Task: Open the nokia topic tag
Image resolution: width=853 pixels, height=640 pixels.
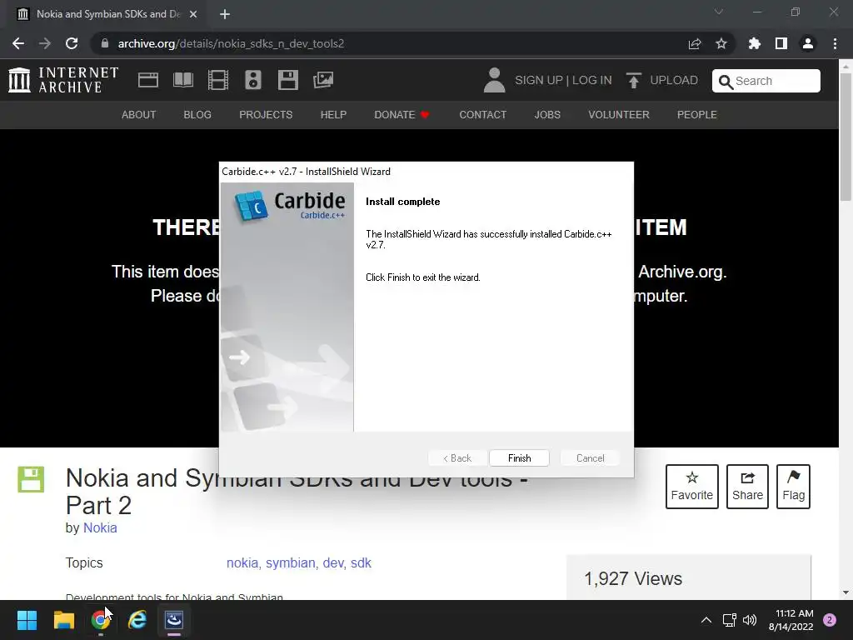Action: point(242,562)
